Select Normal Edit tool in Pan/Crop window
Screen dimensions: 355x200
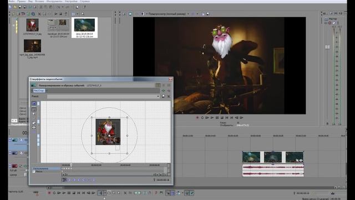[x=34, y=109]
